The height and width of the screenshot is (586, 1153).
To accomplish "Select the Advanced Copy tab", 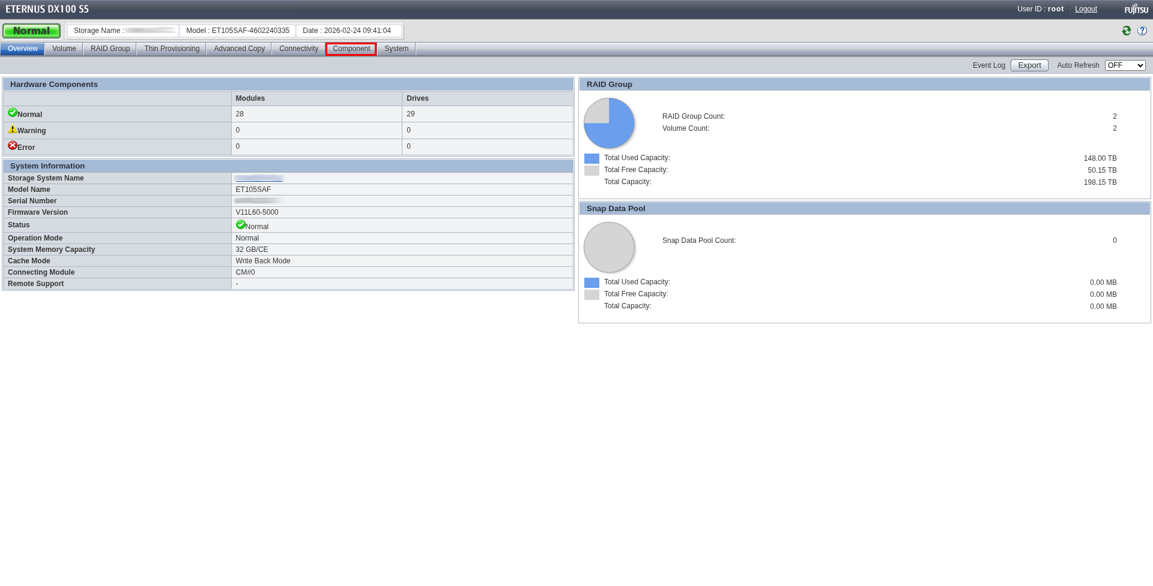I will [239, 49].
